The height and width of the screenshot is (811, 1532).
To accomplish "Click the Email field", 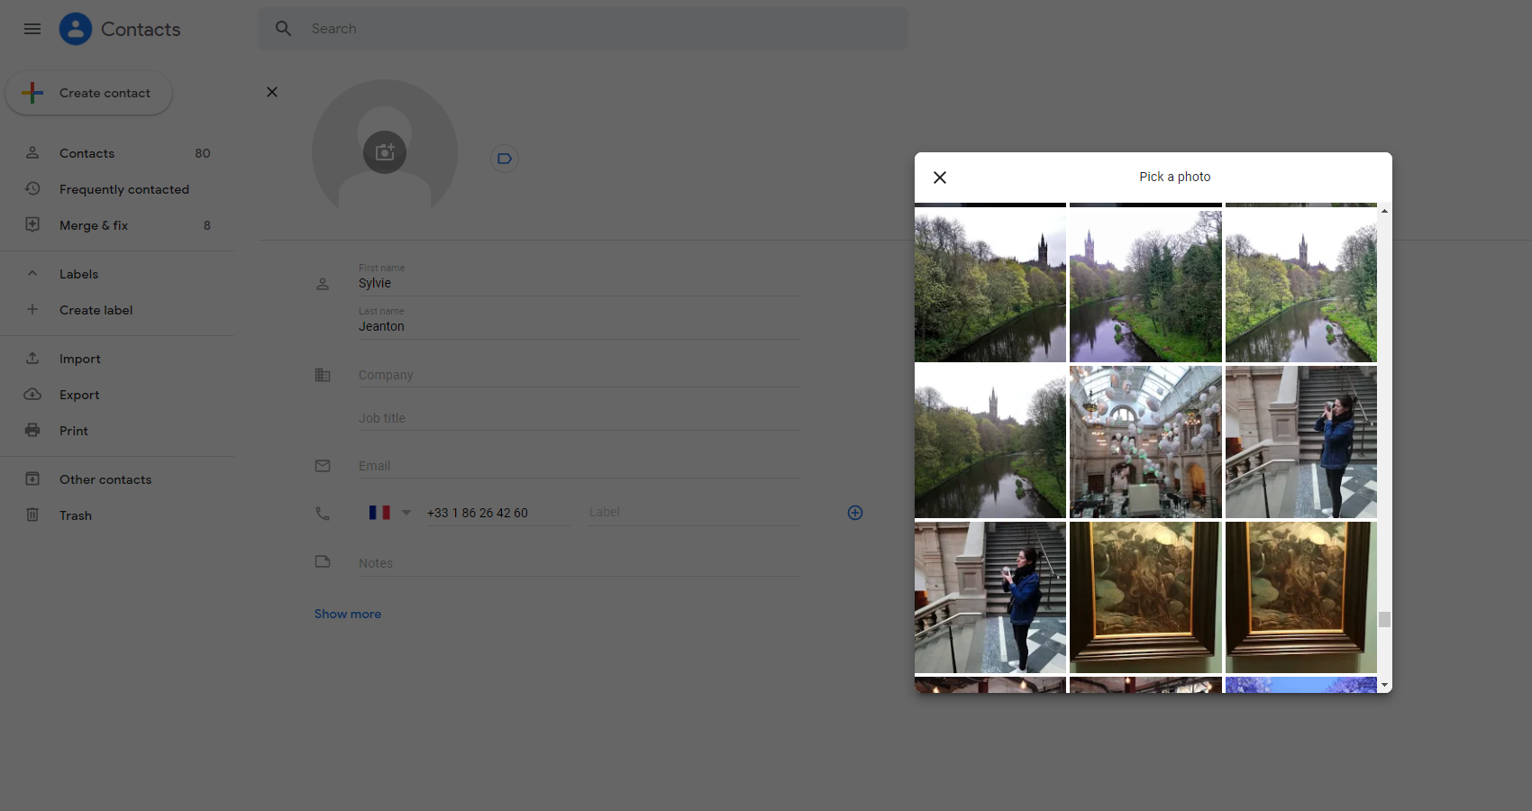I will (579, 466).
